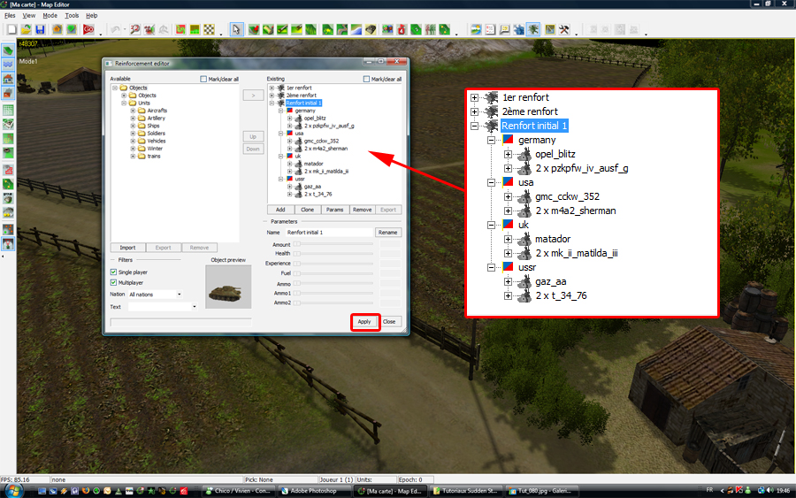The width and height of the screenshot is (796, 498).
Task: Expand the Soldiers folder
Action: (133, 134)
